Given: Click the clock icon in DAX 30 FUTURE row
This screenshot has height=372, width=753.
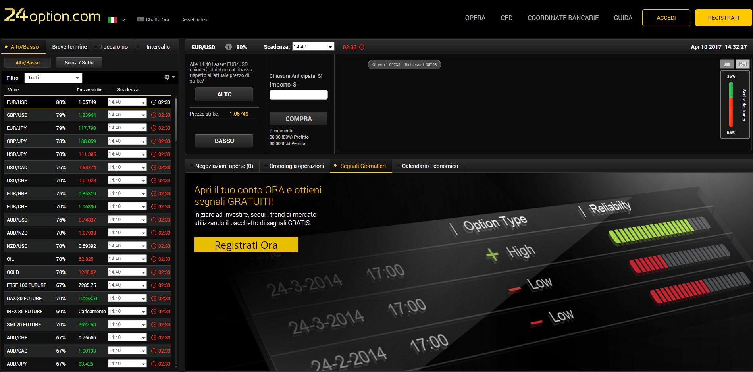Looking at the screenshot, I should 154,299.
